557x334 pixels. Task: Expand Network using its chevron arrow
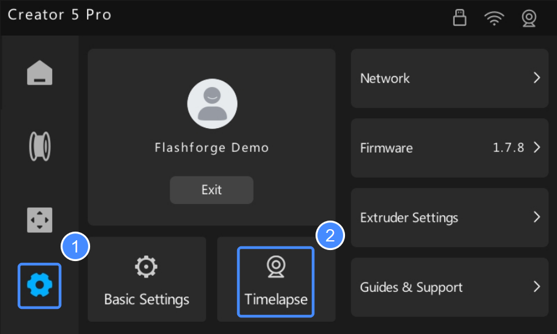[537, 77]
